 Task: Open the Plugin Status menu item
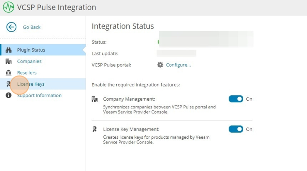(x=43, y=50)
